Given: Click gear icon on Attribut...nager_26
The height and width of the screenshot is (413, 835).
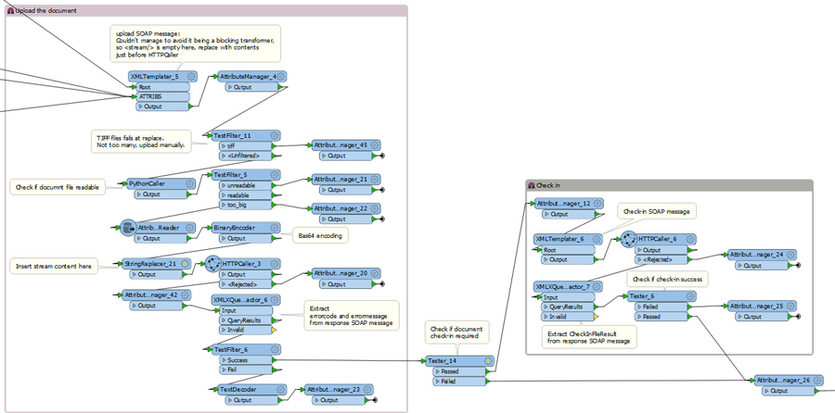Looking at the screenshot, I should (x=818, y=381).
